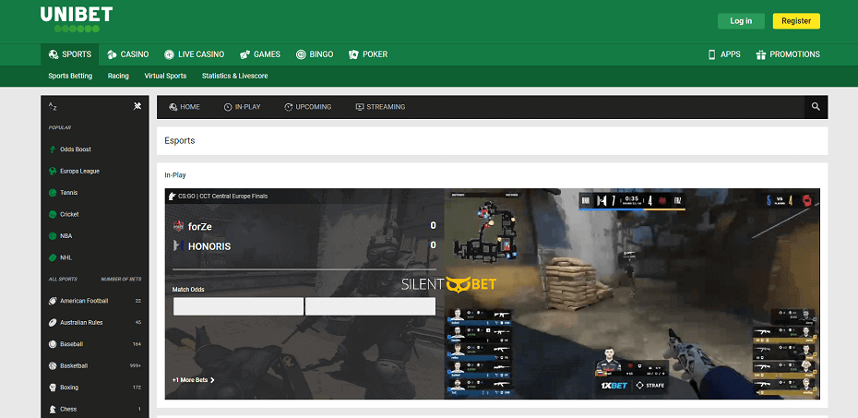Viewport: 858px width, 418px height.
Task: Click the Games dice icon
Action: click(244, 54)
